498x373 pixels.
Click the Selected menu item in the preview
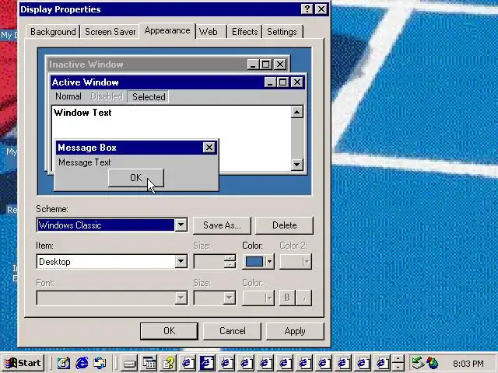149,96
